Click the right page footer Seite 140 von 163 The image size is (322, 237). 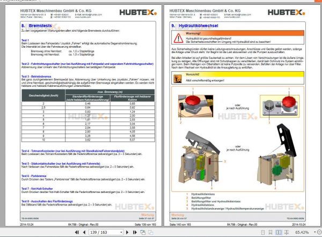(x=180, y=225)
